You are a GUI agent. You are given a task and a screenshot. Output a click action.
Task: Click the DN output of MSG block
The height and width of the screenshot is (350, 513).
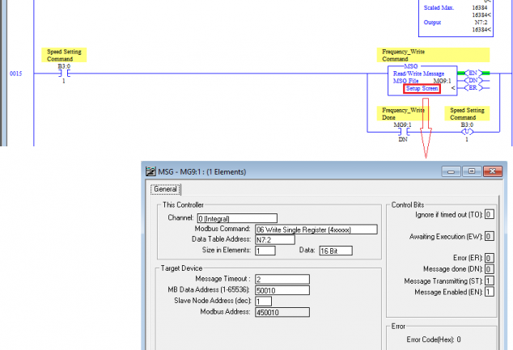point(473,80)
